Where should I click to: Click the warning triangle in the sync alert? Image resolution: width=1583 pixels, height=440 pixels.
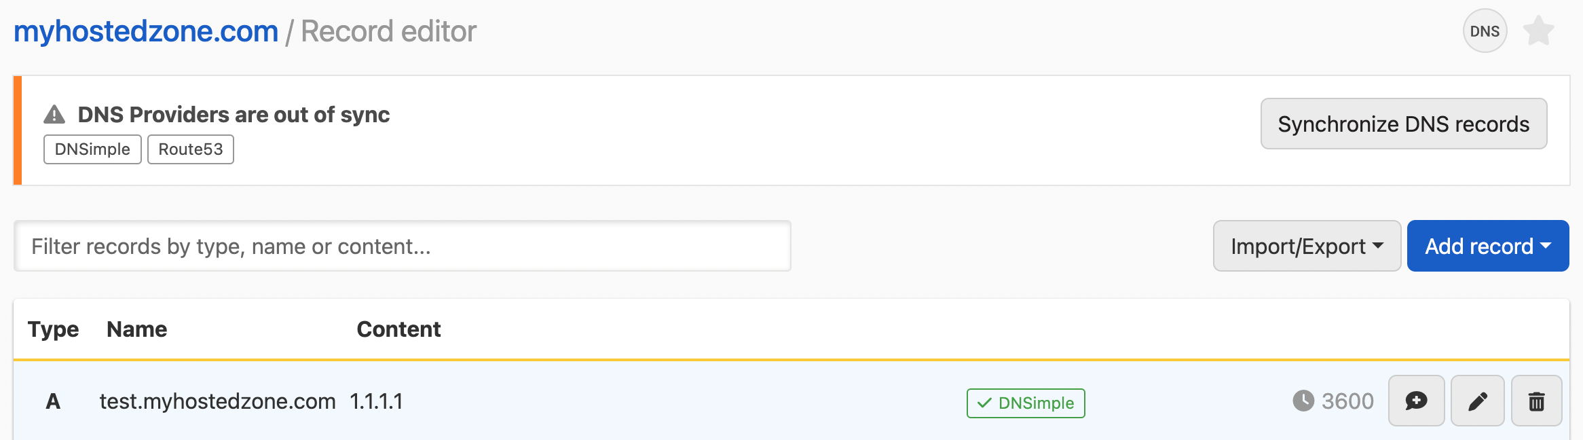coord(55,114)
